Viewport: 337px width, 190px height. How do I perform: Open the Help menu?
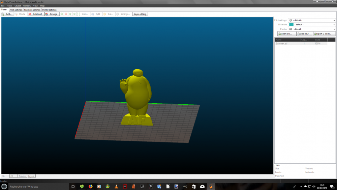(42, 6)
